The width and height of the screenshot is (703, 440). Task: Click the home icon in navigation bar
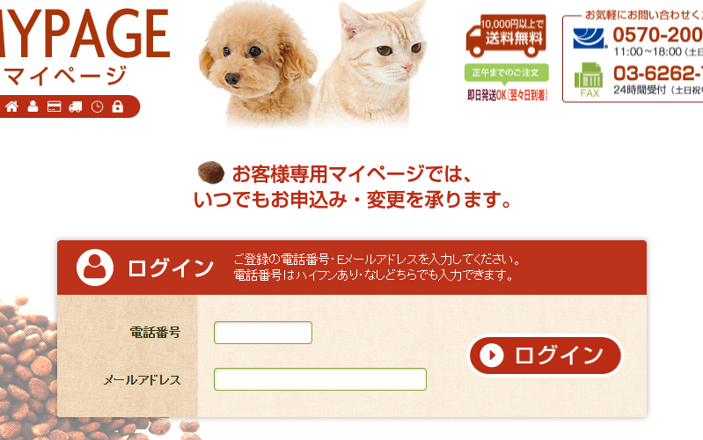pyautogui.click(x=11, y=106)
